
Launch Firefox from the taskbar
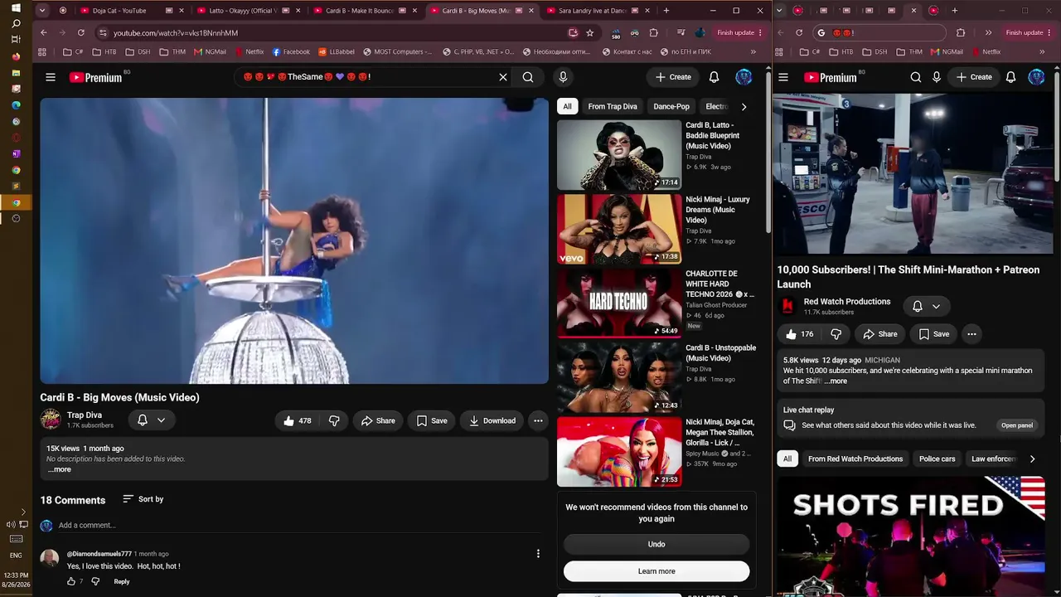tap(16, 56)
